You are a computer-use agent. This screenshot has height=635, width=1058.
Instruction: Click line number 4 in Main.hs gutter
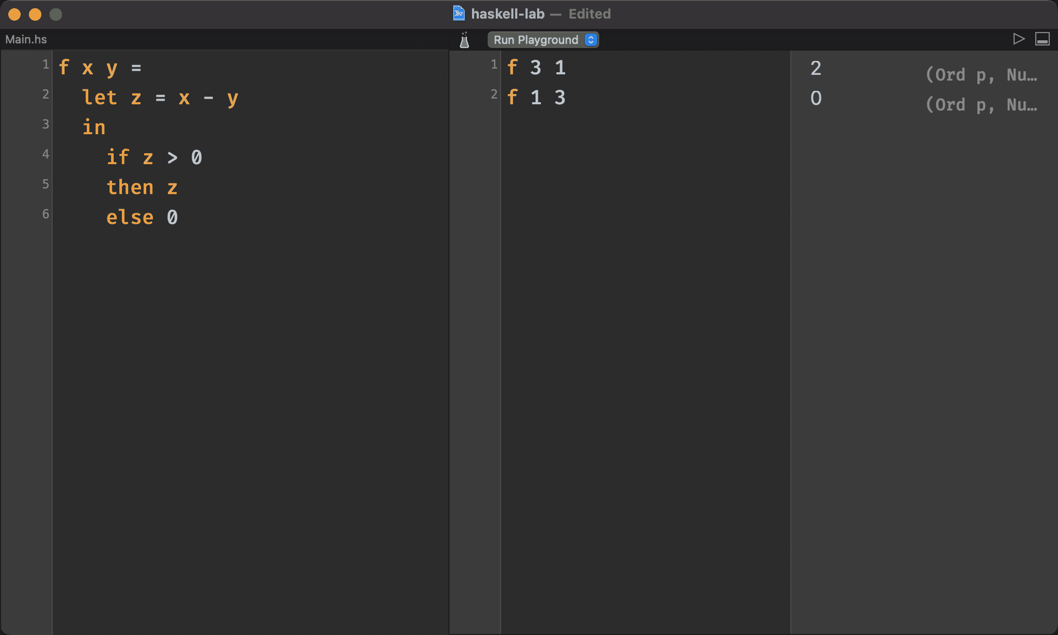click(45, 154)
